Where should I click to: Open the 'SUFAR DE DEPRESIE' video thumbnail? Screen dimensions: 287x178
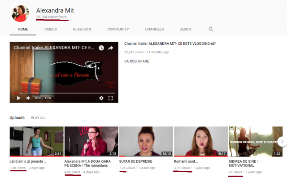[146, 141]
